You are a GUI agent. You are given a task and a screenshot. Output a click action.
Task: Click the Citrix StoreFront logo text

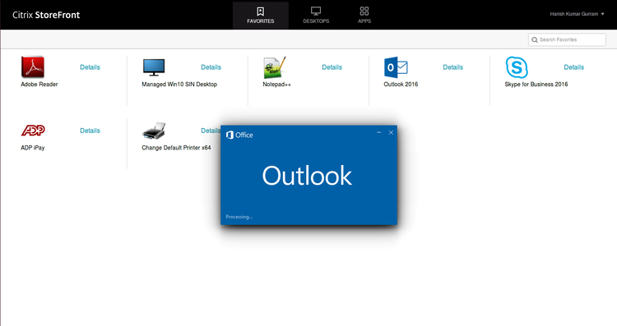(46, 15)
